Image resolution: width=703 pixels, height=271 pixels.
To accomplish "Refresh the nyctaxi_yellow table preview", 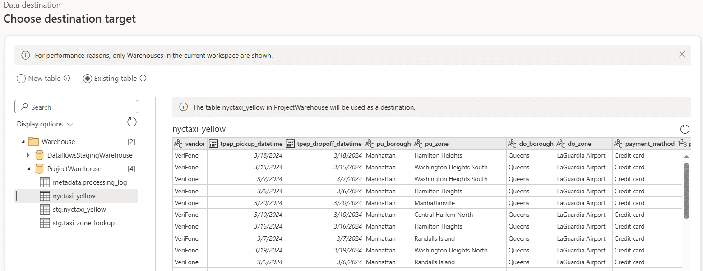I will click(685, 129).
